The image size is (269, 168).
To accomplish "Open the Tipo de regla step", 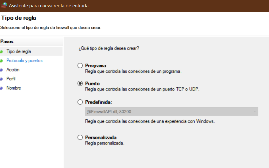I will [19, 51].
